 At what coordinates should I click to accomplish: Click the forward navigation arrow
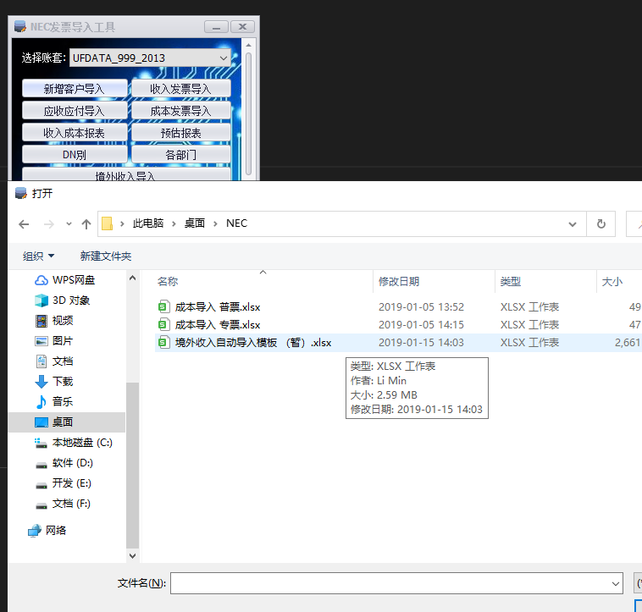point(49,223)
